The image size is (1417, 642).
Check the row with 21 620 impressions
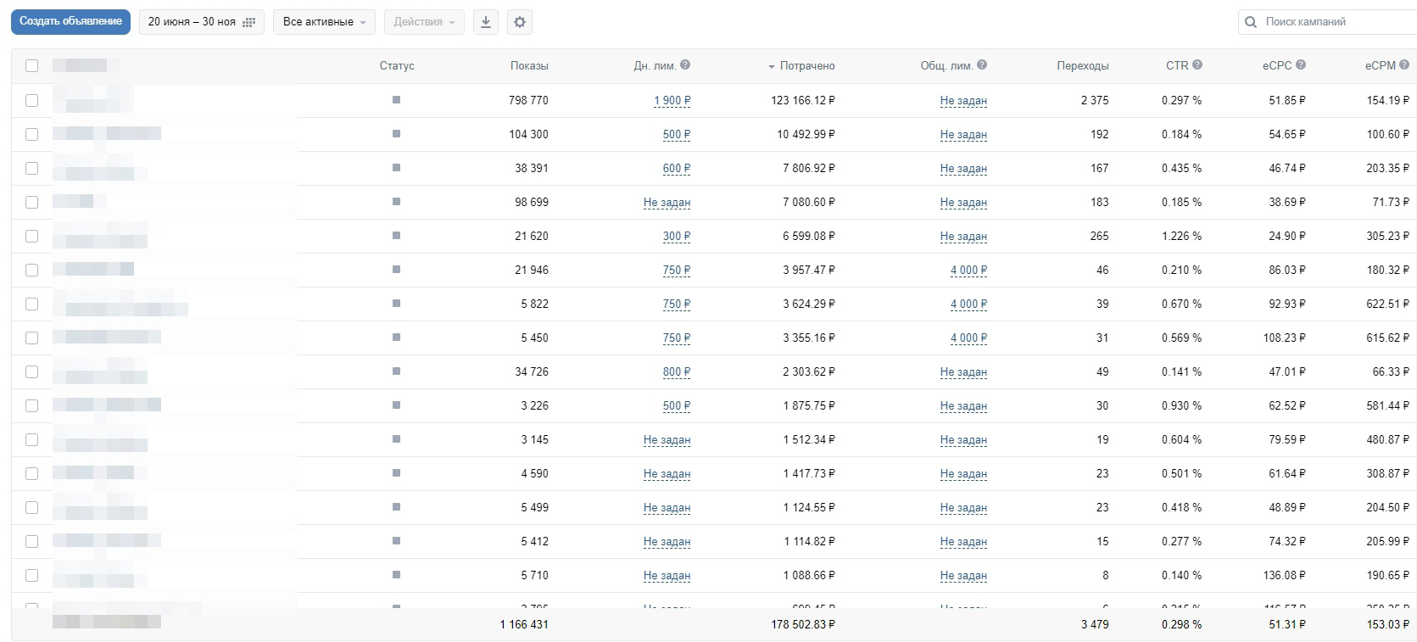point(32,236)
